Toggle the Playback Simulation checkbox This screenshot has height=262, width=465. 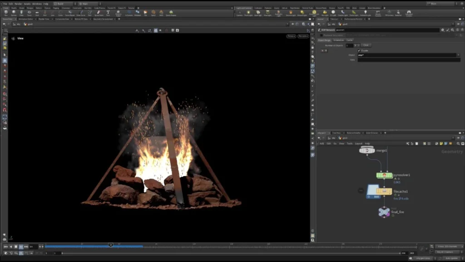(321, 35)
